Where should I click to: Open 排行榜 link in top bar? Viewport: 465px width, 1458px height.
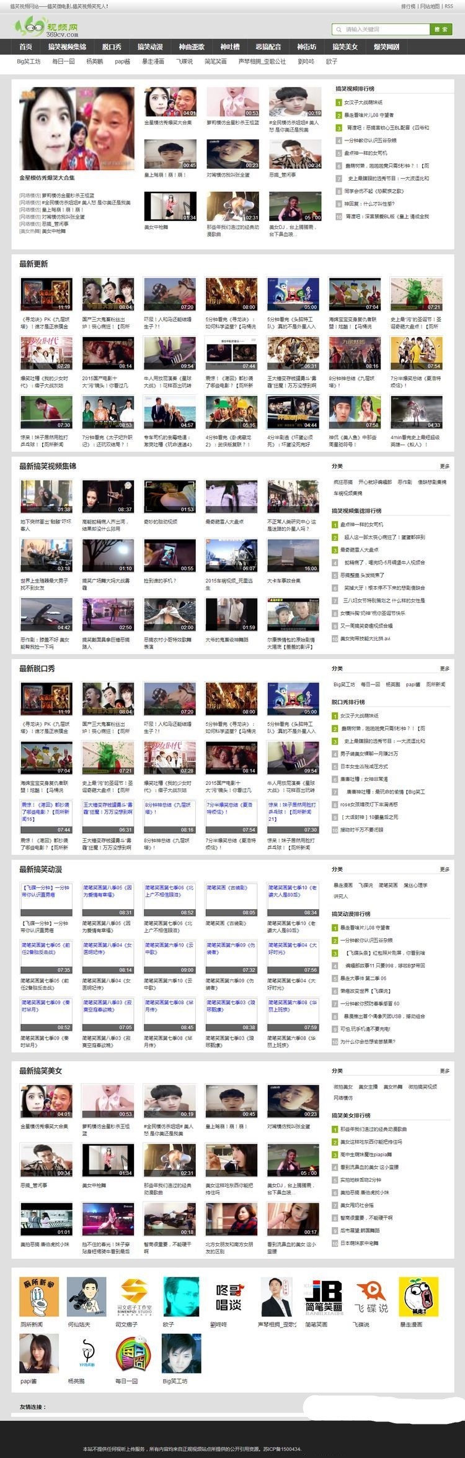tap(408, 6)
